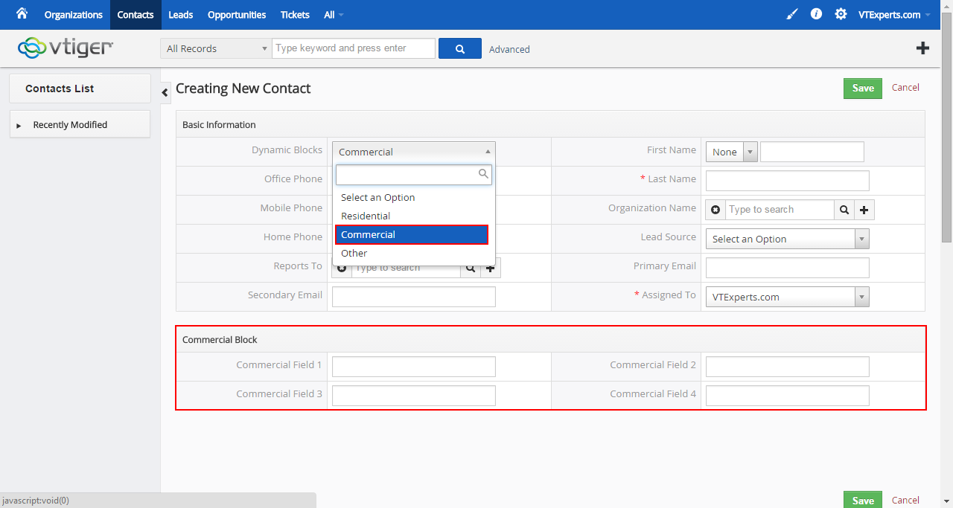Click the Commercial Field 2 input
Viewport: 953px width, 508px height.
point(788,367)
